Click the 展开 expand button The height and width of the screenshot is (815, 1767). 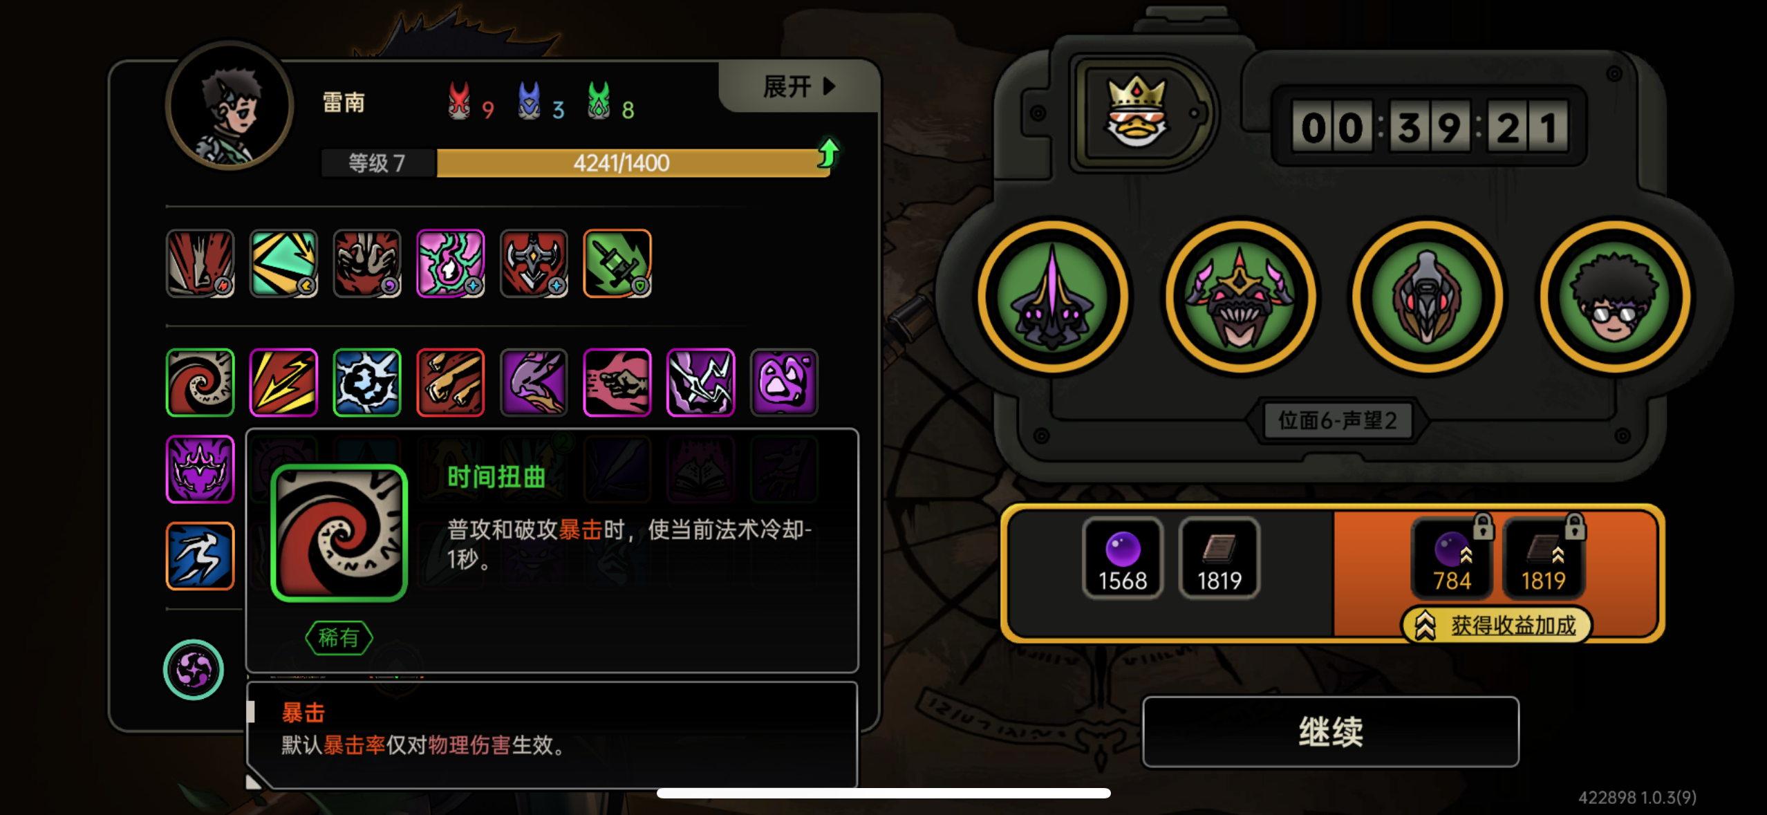tap(799, 86)
